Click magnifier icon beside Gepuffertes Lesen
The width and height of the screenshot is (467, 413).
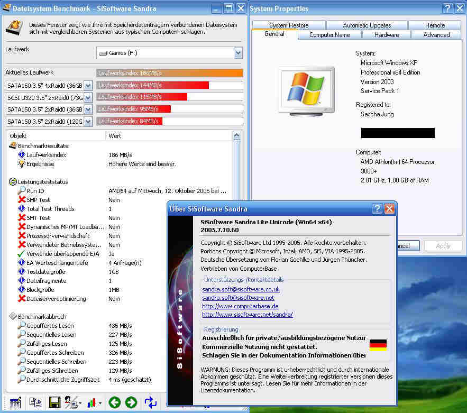pos(22,325)
